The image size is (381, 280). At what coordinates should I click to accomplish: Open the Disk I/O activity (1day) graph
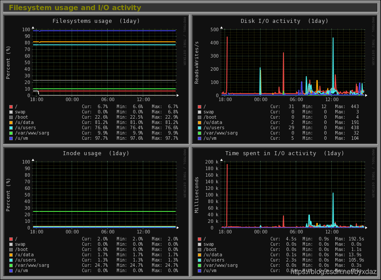(x=285, y=79)
